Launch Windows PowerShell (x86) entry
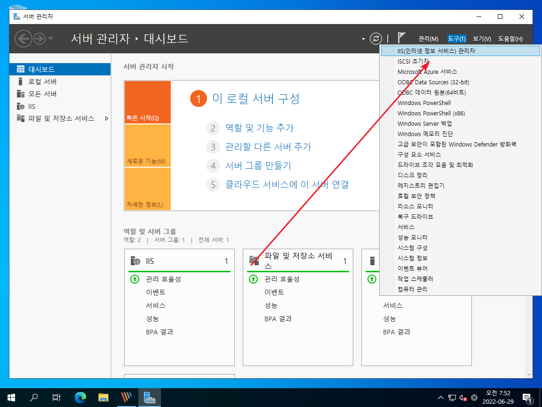The height and width of the screenshot is (407, 542). pyautogui.click(x=461, y=113)
